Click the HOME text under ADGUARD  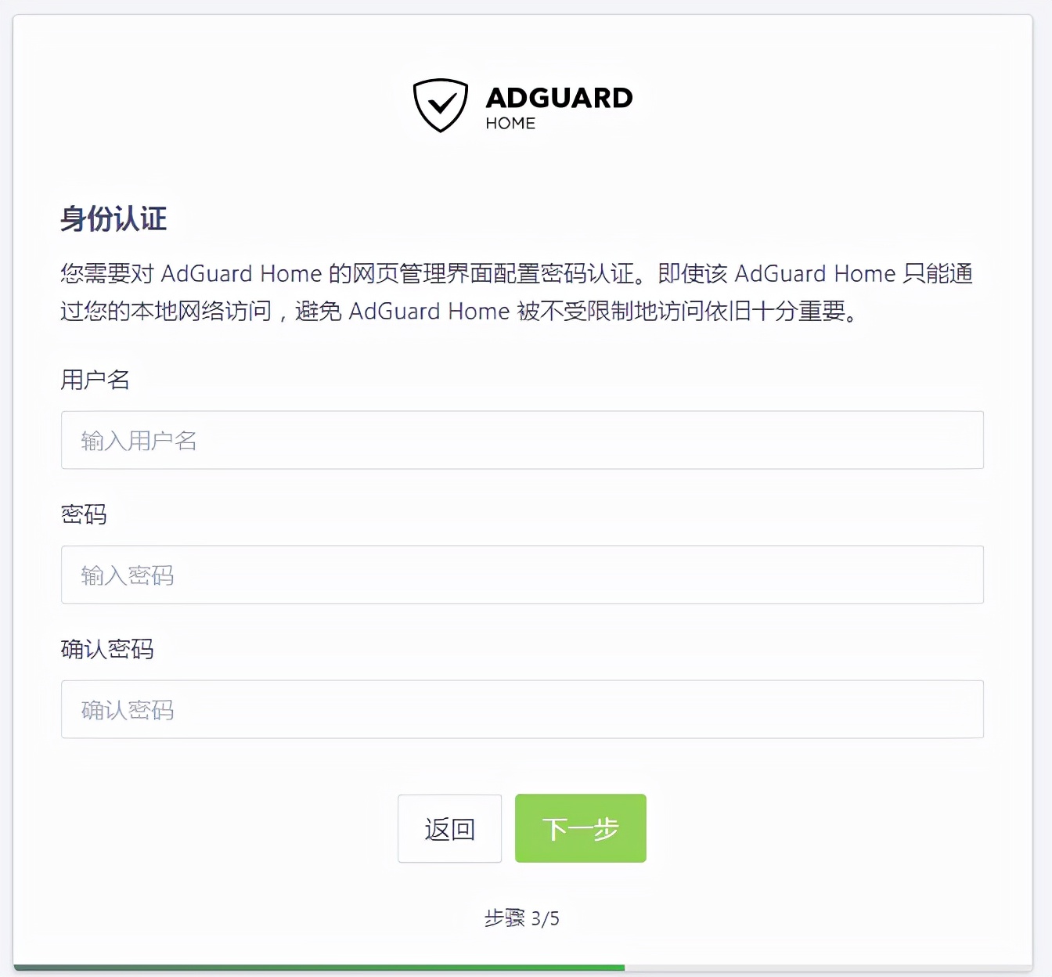510,124
